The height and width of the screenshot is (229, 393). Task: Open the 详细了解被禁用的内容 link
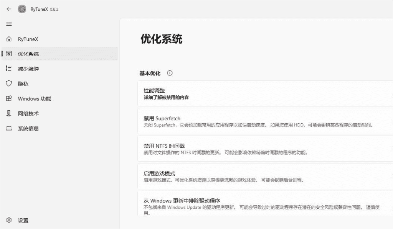(x=166, y=98)
